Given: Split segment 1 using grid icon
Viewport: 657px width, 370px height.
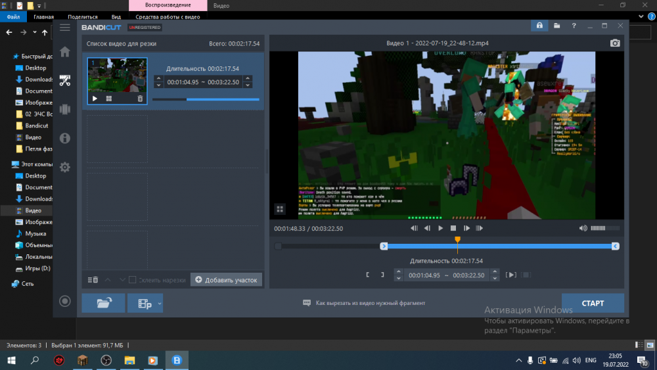Looking at the screenshot, I should coord(109,99).
